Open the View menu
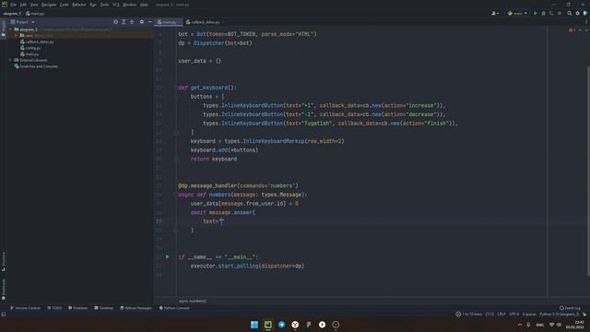 (34, 5)
